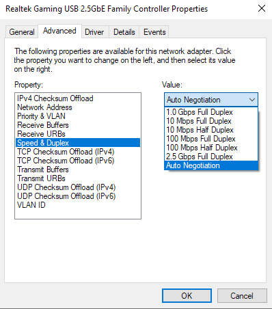Select TCP Checksum Offload (IPv4) property
The width and height of the screenshot is (272, 309).
tap(78, 152)
